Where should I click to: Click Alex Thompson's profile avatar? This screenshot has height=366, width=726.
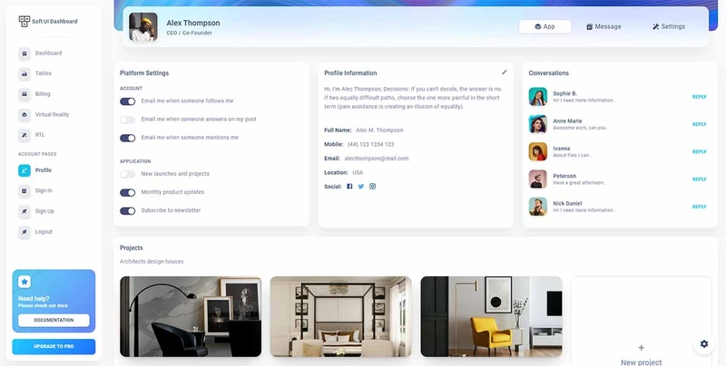coord(143,27)
